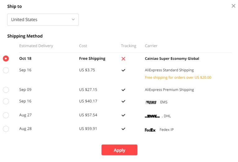Screen dimensions: 238x162
Task: Click the DHL tracking checkmark
Action: pyautogui.click(x=123, y=115)
